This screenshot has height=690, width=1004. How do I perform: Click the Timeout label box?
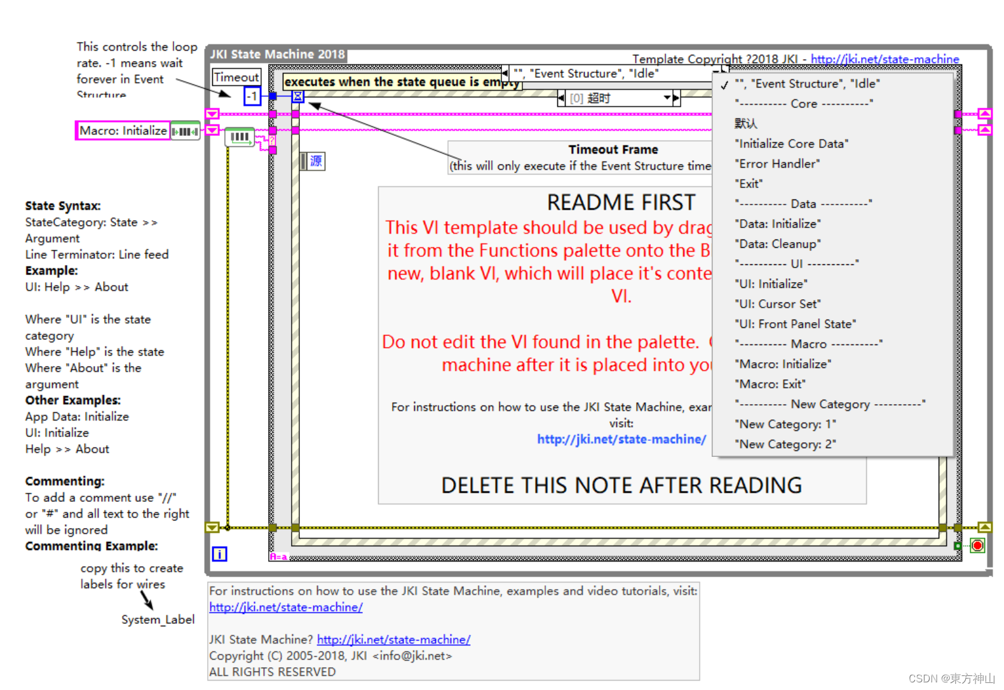pos(236,77)
